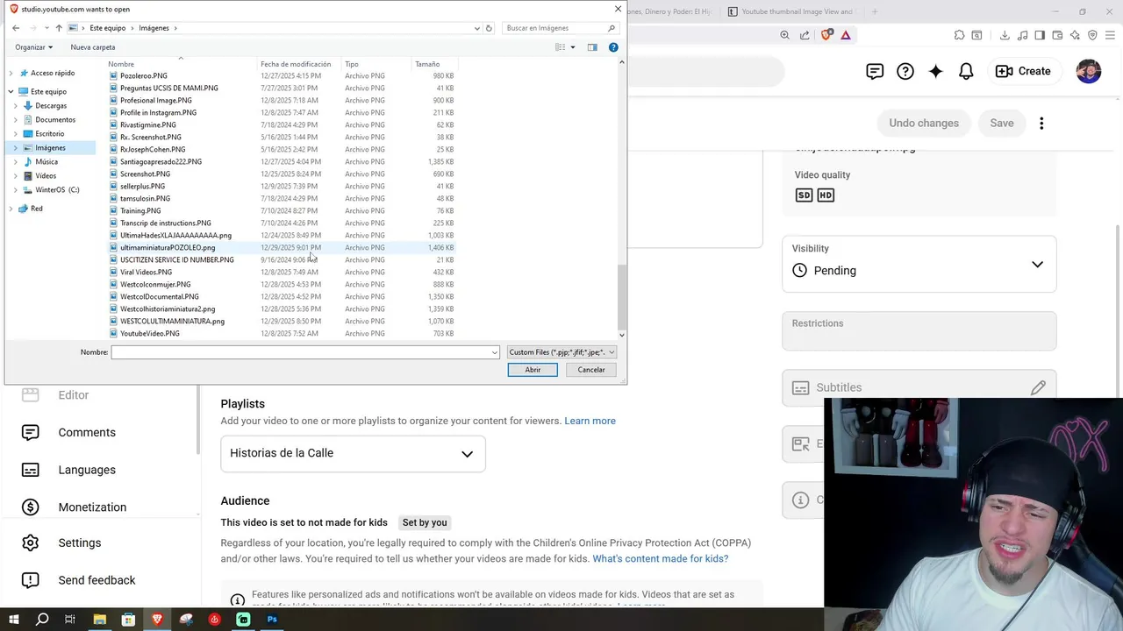Open the Brave Leo AI icon
The height and width of the screenshot is (631, 1123).
point(1075,35)
